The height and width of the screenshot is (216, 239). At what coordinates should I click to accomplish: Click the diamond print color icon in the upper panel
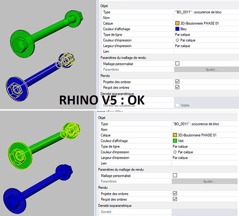click(x=177, y=40)
